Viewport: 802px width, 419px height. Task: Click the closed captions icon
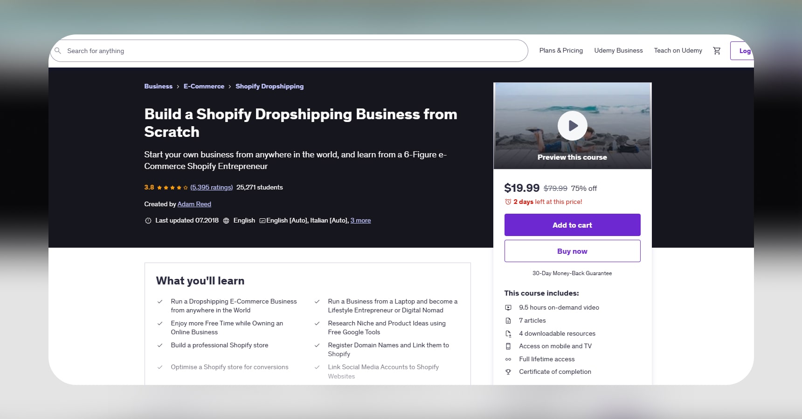point(263,221)
